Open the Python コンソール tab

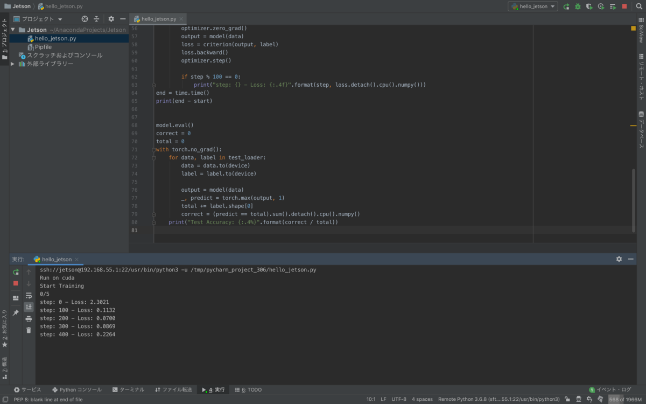[76, 389]
